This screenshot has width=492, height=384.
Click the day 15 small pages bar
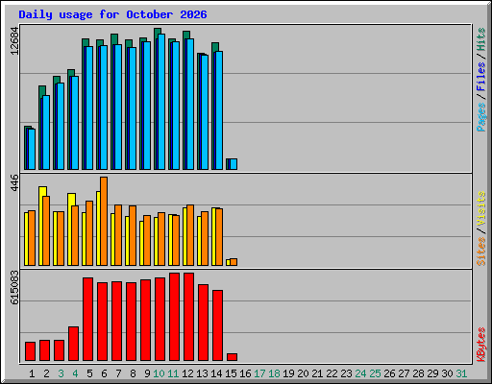point(234,164)
